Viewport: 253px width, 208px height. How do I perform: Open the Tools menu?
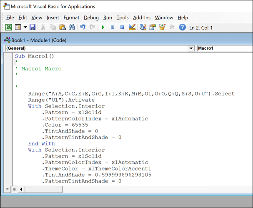pyautogui.click(x=123, y=18)
